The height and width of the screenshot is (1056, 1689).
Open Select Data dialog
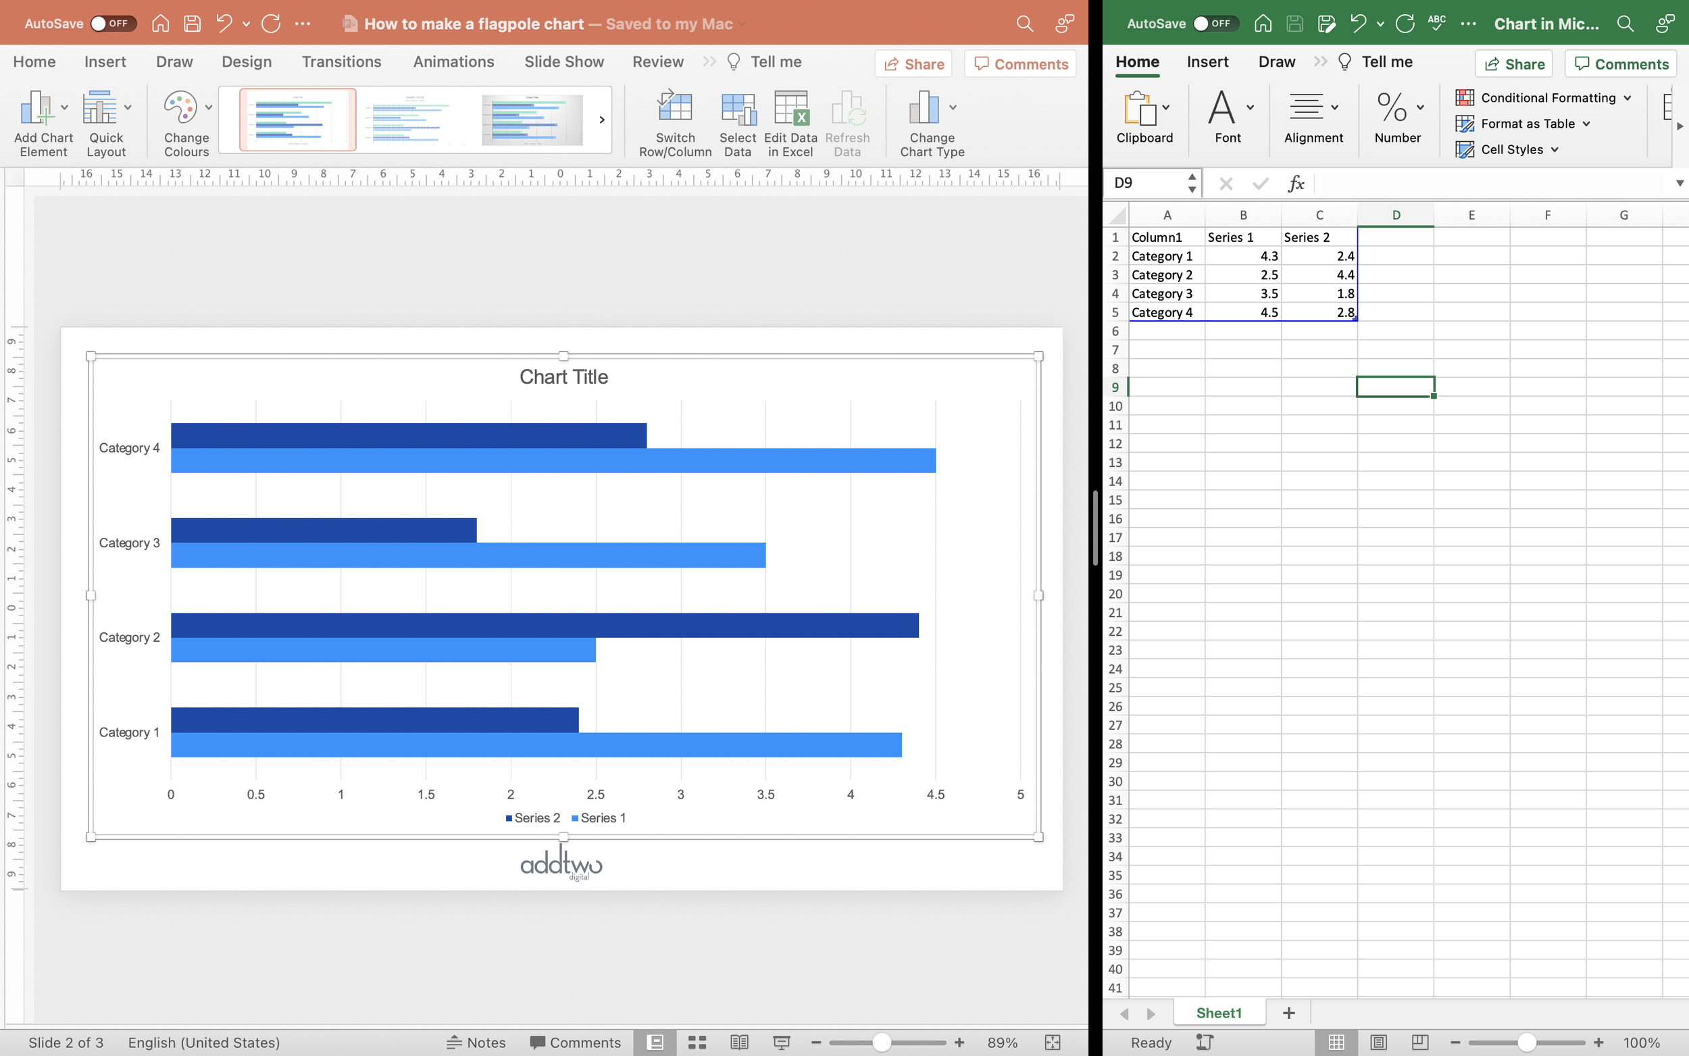737,108
